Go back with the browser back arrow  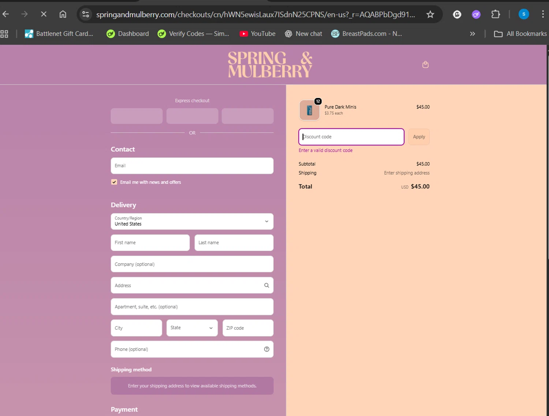tap(5, 14)
